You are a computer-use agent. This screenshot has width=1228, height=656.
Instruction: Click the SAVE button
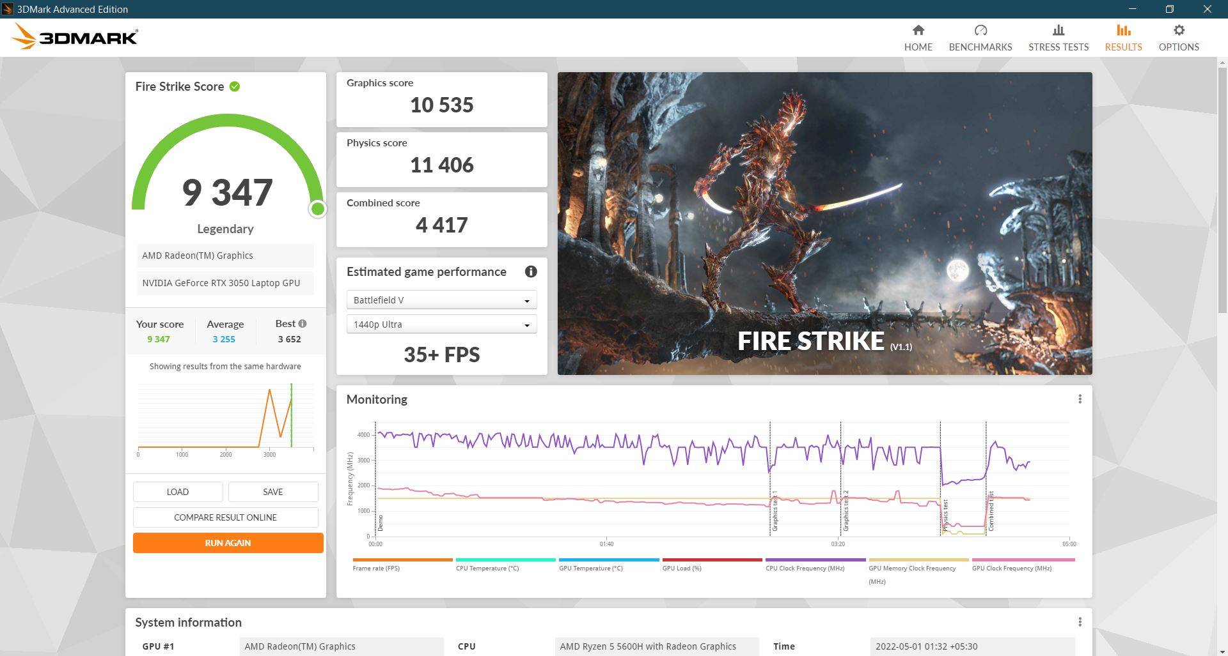coord(273,492)
